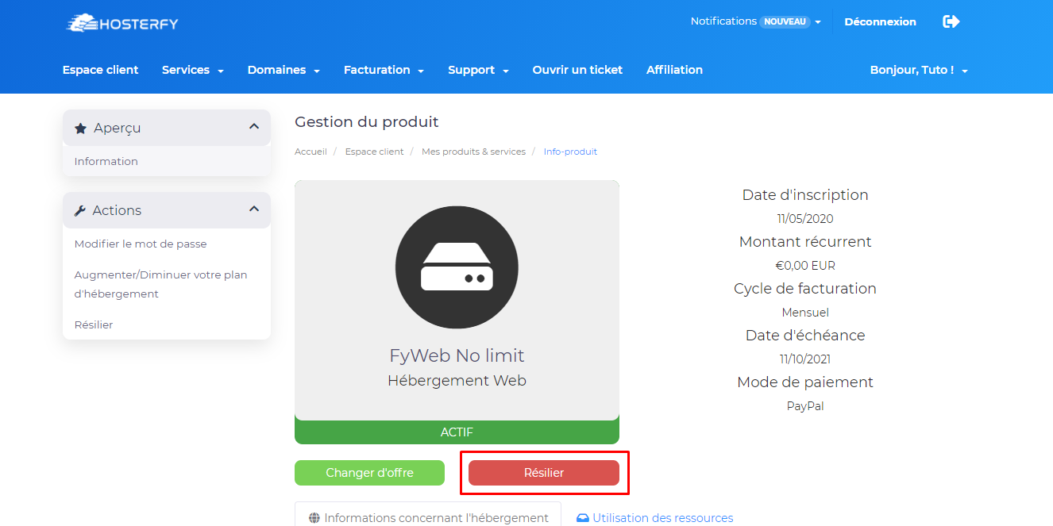
Task: Open the Facturation dropdown menu
Action: pos(384,70)
